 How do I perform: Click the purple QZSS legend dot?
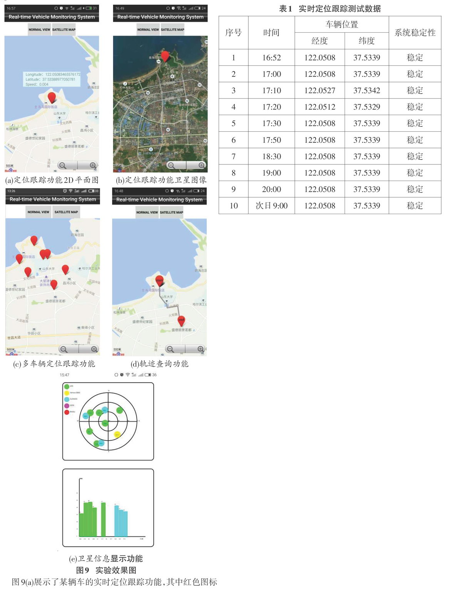pos(67,405)
